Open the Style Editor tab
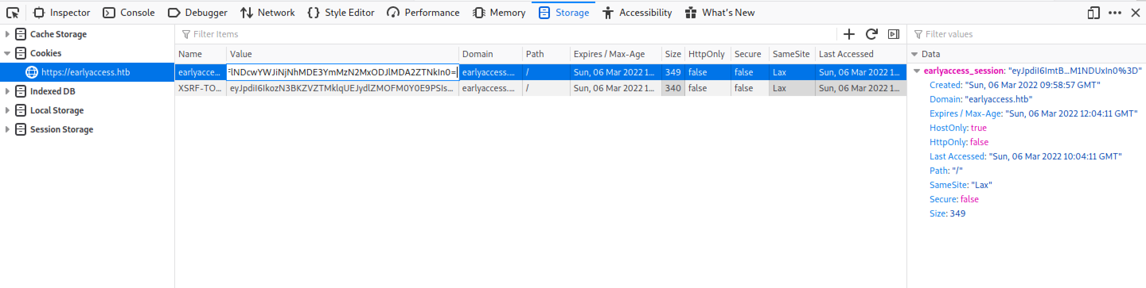1146x288 pixels. click(341, 13)
